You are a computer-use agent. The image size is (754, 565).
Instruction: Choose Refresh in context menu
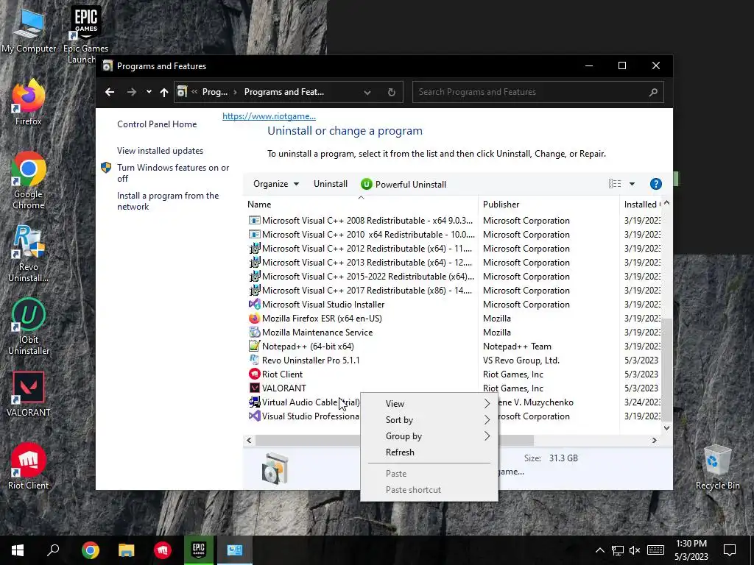point(429,452)
